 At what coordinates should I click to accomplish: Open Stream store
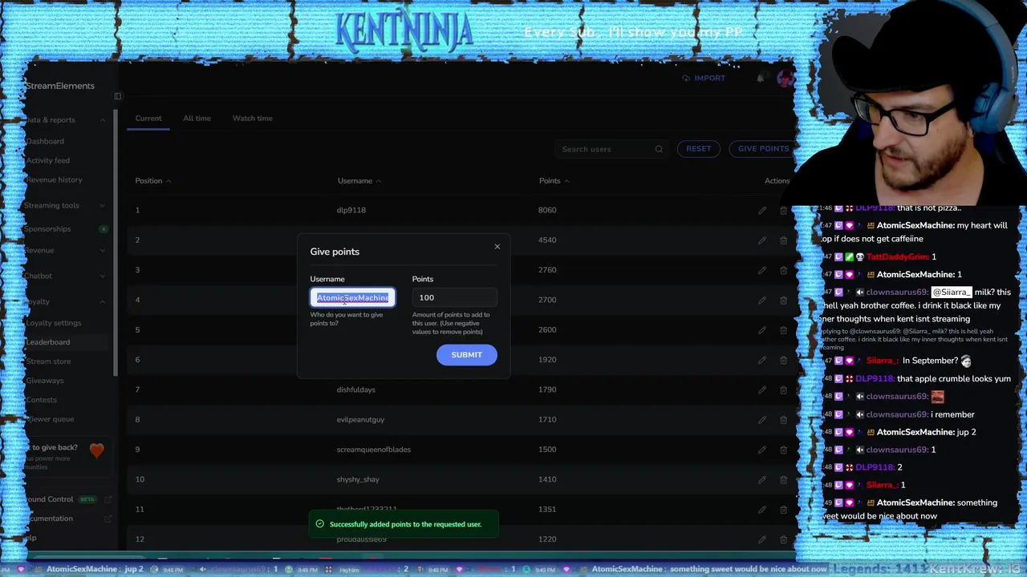(x=48, y=362)
